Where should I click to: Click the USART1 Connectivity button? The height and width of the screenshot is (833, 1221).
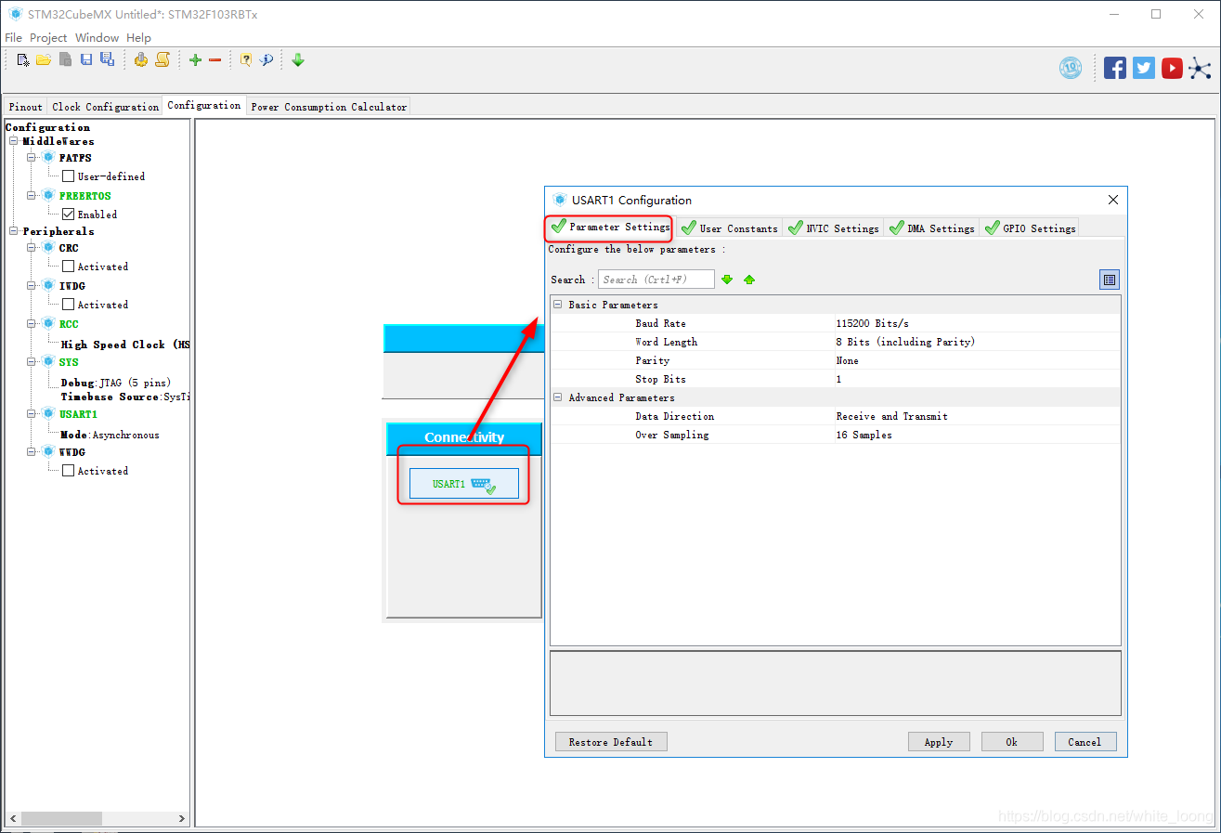point(464,484)
